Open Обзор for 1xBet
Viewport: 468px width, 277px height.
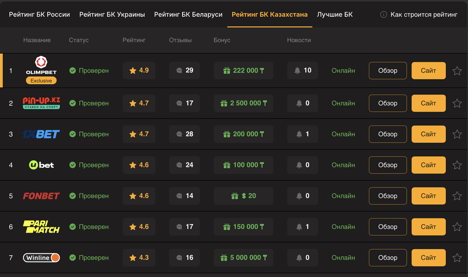(x=388, y=134)
